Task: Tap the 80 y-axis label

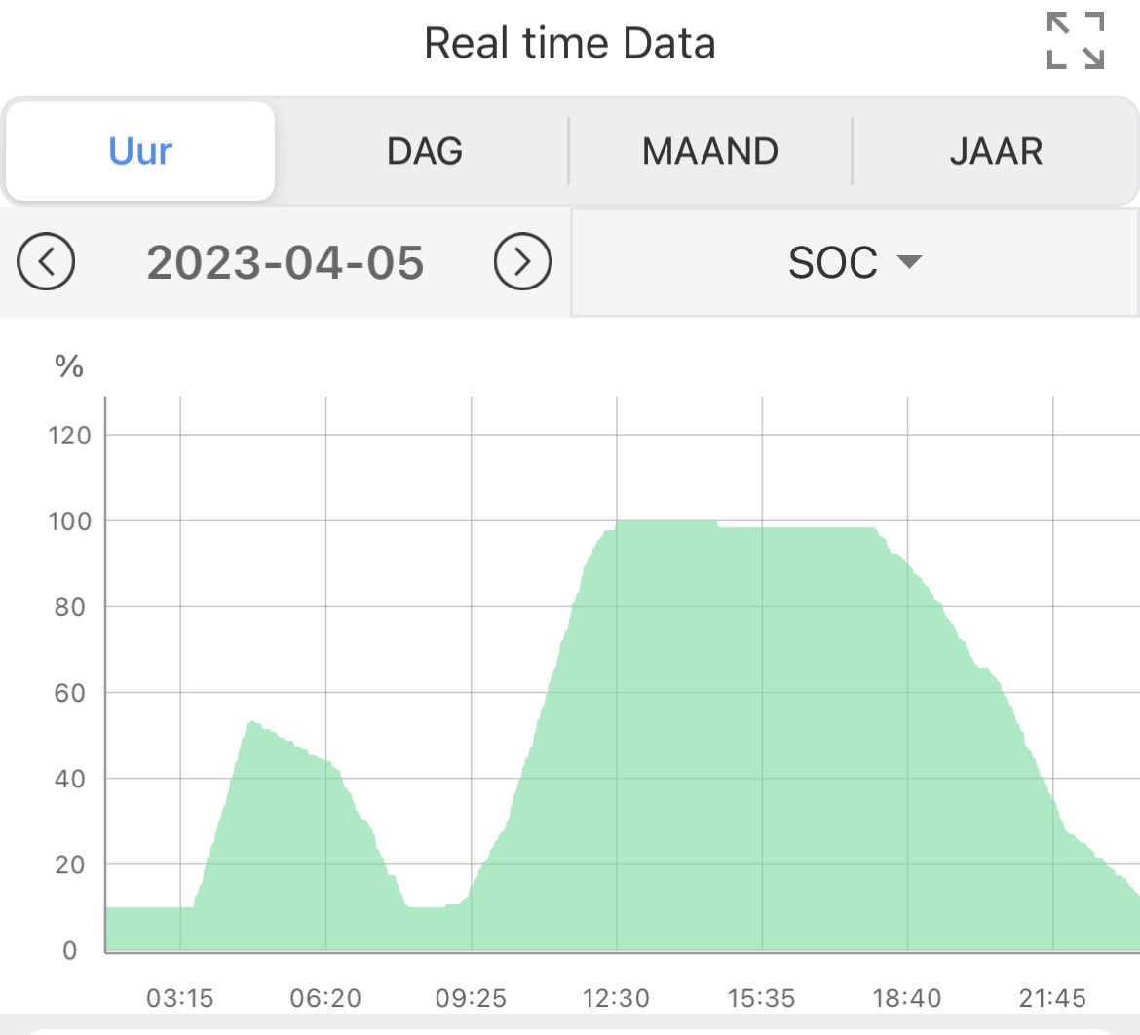Action: [70, 607]
